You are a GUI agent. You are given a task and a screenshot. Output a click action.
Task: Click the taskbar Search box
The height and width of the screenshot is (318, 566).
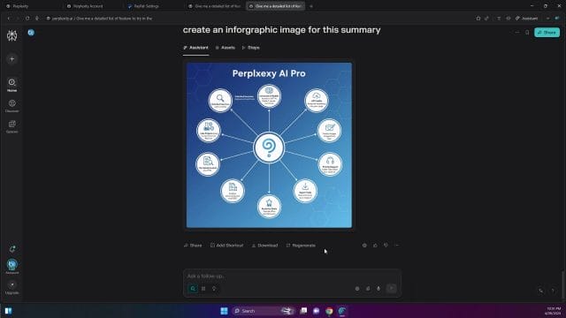coord(263,311)
